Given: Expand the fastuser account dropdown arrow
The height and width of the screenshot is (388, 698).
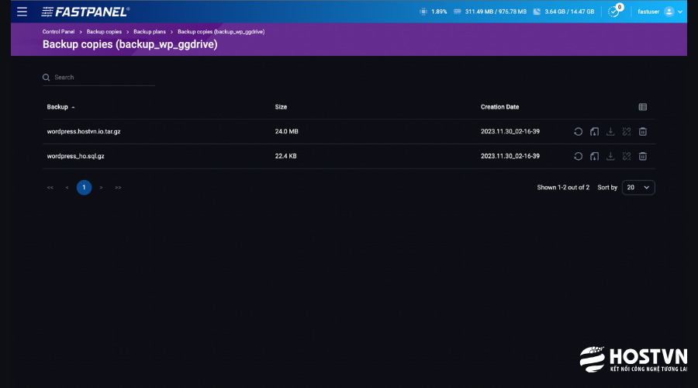Looking at the screenshot, I should click(x=680, y=12).
